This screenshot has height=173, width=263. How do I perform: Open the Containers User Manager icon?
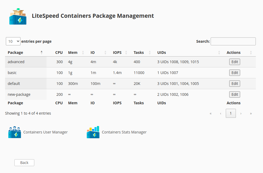pyautogui.click(x=15, y=132)
